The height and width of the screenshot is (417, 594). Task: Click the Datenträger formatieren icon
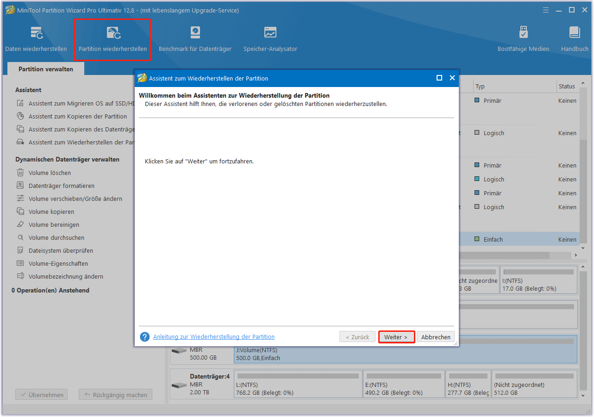20,186
